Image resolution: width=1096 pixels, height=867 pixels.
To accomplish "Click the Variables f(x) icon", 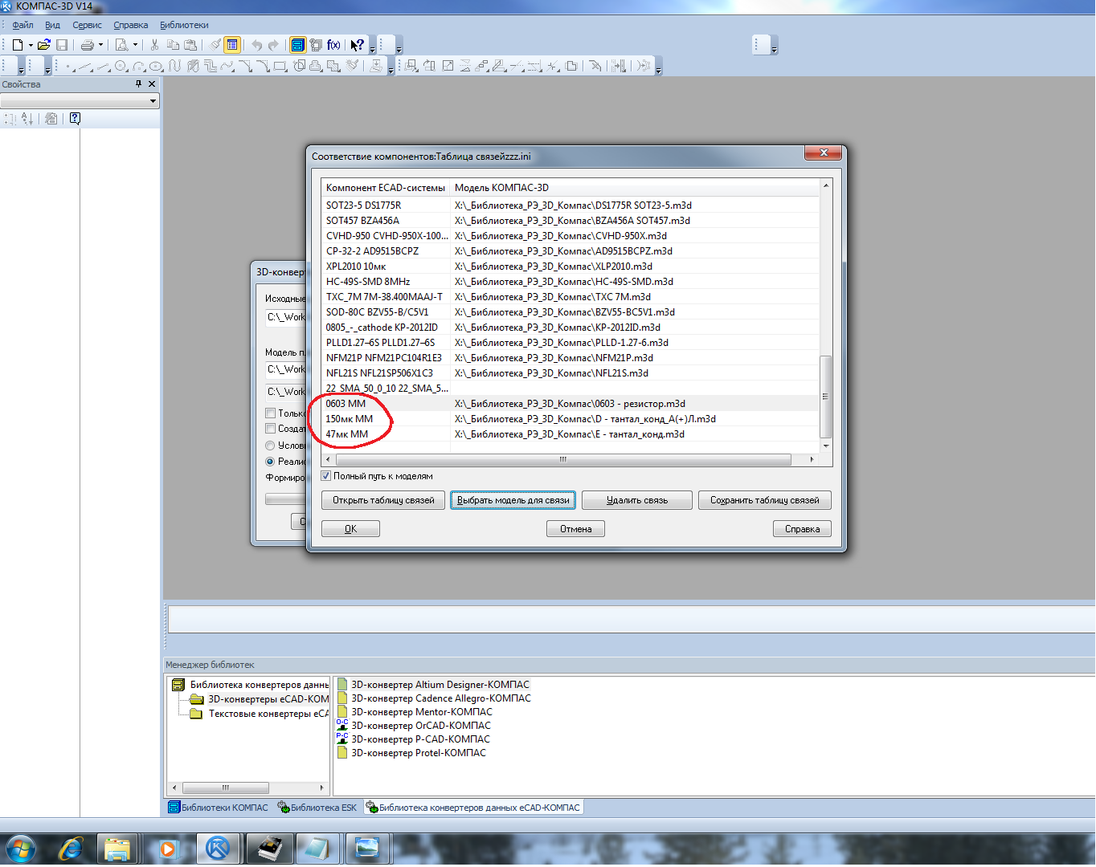I will click(333, 45).
